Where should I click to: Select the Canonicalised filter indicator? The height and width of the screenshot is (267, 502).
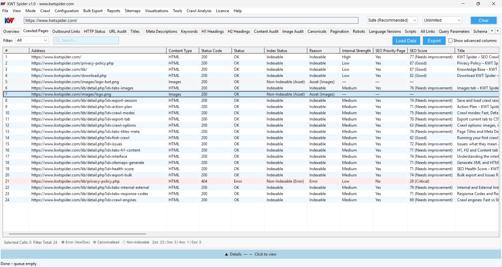click(x=95, y=242)
